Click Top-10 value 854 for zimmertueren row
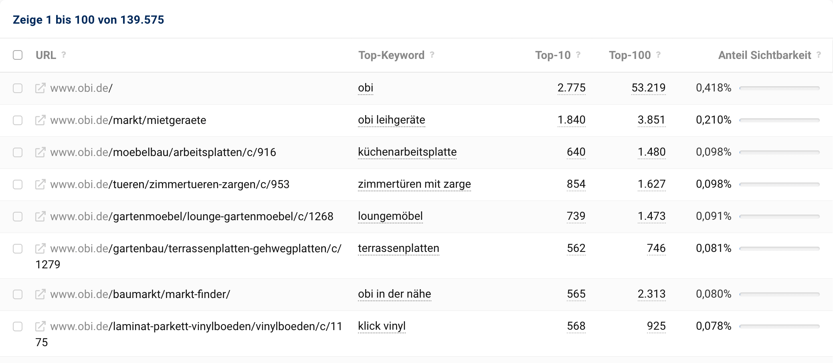Screen dimensions: 833x363 (x=576, y=184)
